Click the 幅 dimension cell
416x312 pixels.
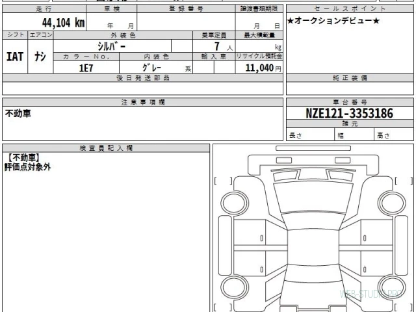354,135
